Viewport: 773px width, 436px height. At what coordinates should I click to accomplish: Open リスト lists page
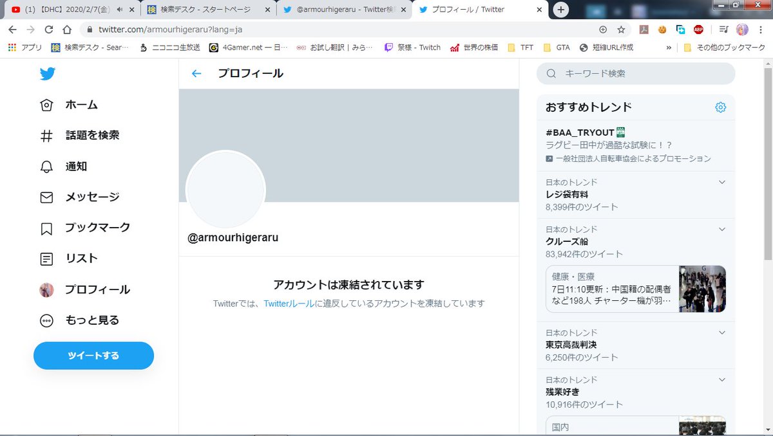69,259
